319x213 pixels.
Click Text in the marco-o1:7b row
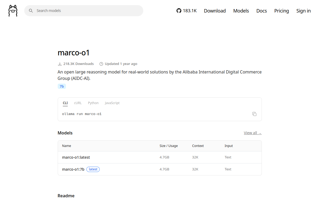tap(228, 169)
